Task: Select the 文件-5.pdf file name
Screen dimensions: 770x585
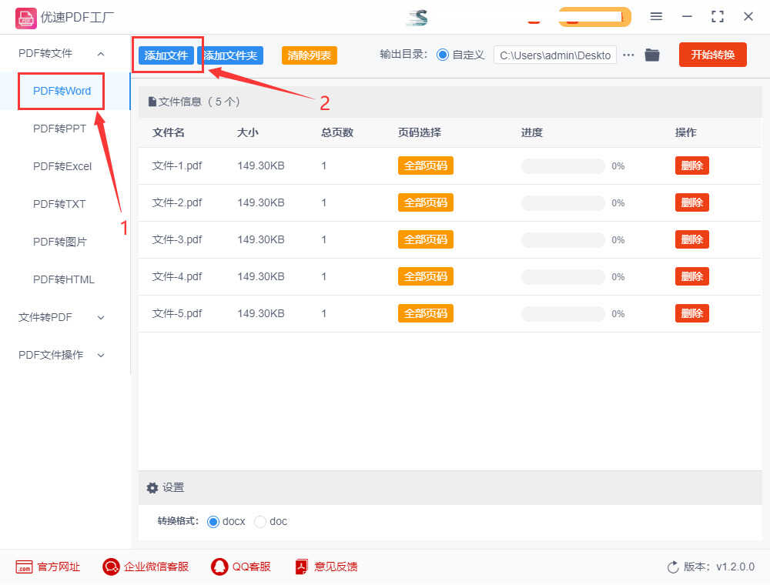Action: 177,313
